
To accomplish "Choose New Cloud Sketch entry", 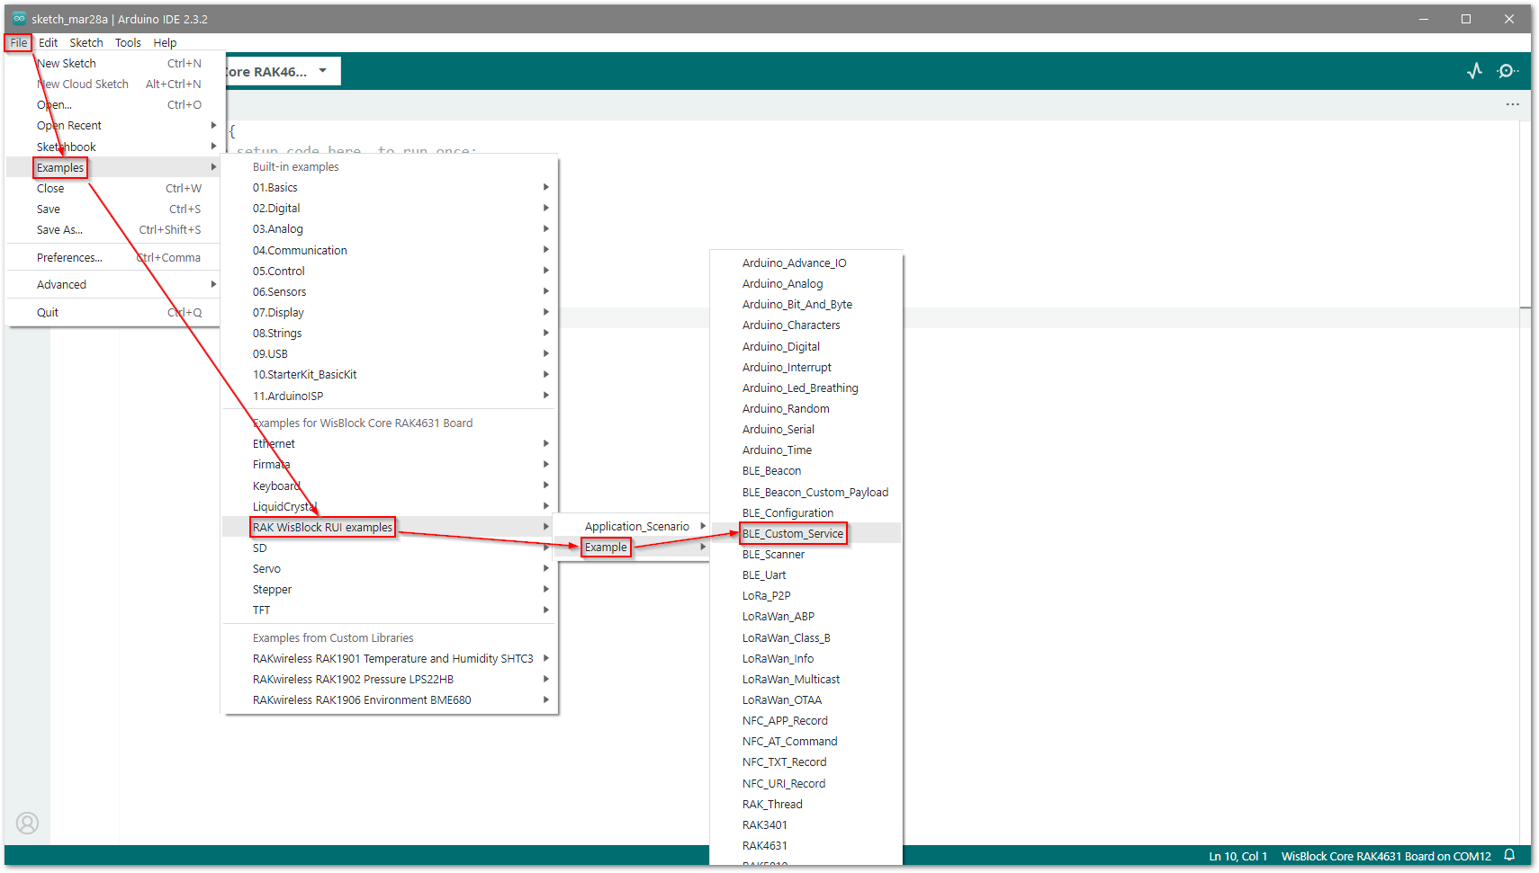I will (x=113, y=84).
